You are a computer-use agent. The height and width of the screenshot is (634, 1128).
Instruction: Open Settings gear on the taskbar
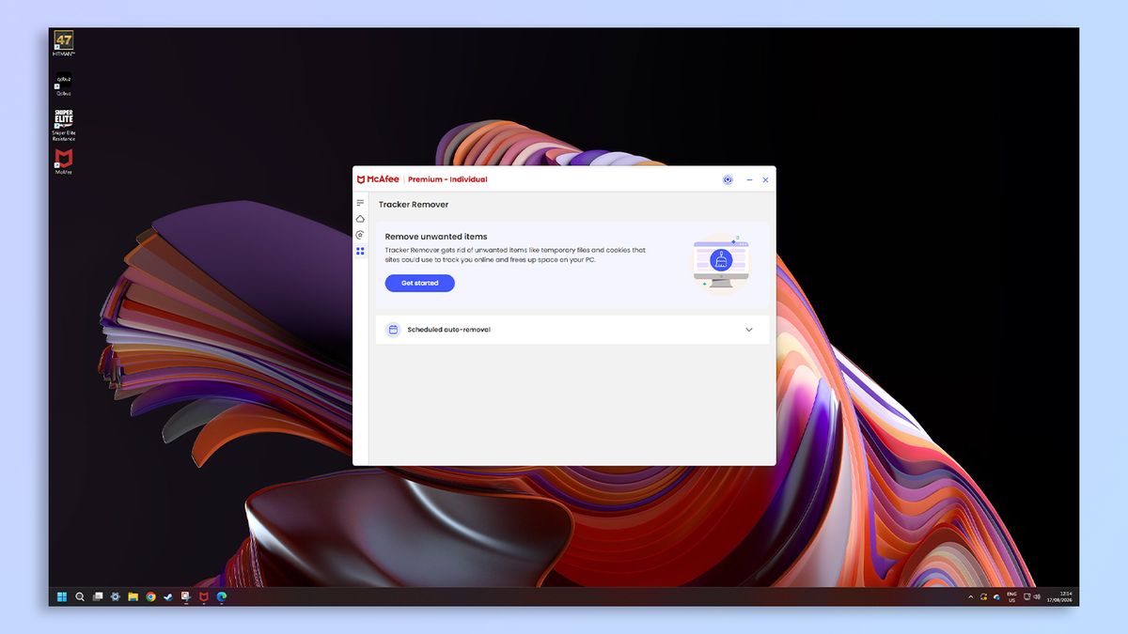coord(116,596)
